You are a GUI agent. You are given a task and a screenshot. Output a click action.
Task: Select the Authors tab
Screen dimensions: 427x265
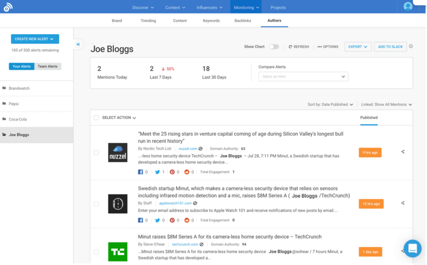click(274, 21)
